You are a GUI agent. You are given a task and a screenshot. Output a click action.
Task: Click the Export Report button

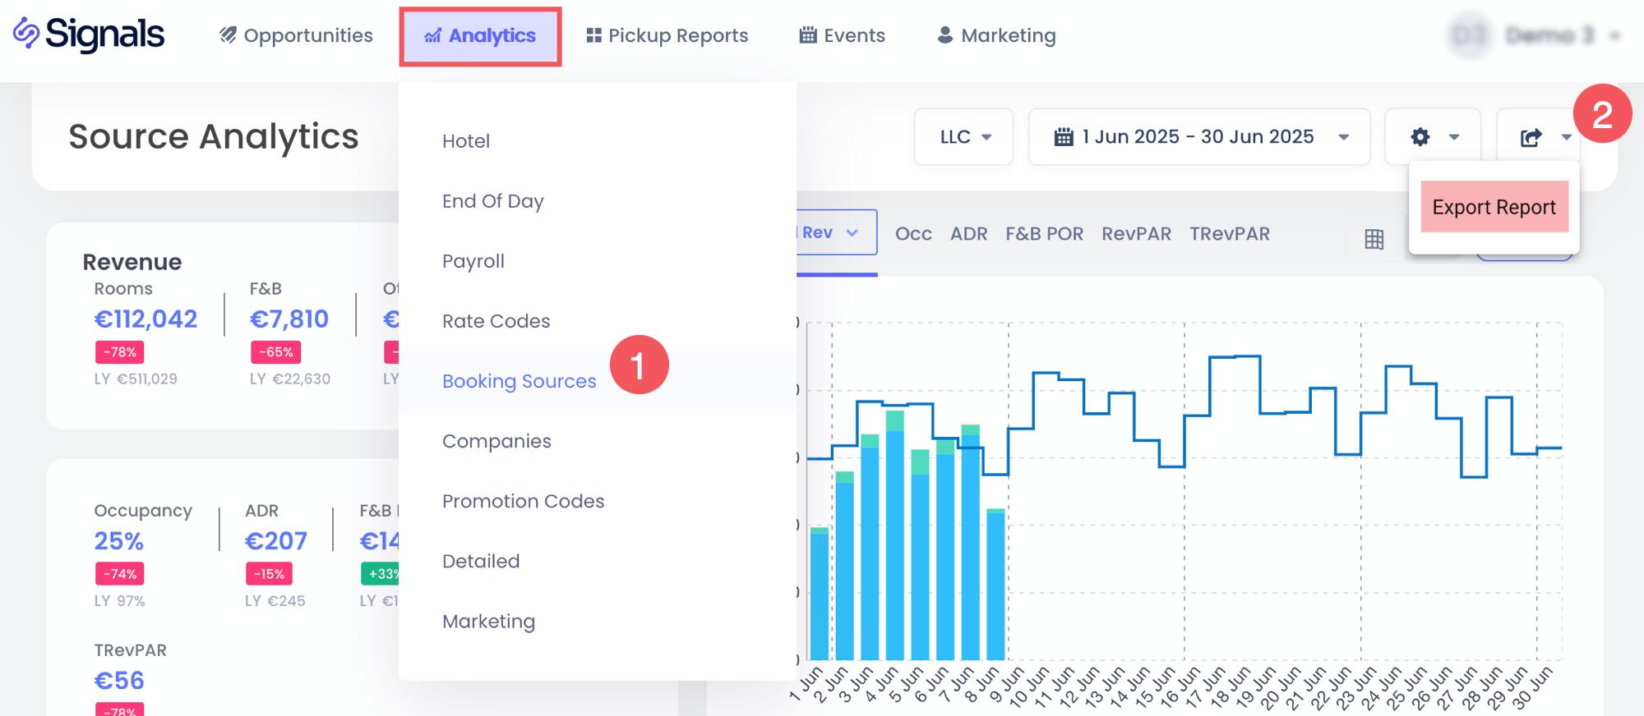click(x=1494, y=207)
